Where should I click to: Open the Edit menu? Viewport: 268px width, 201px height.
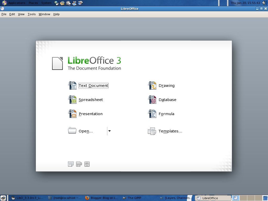(x=12, y=14)
